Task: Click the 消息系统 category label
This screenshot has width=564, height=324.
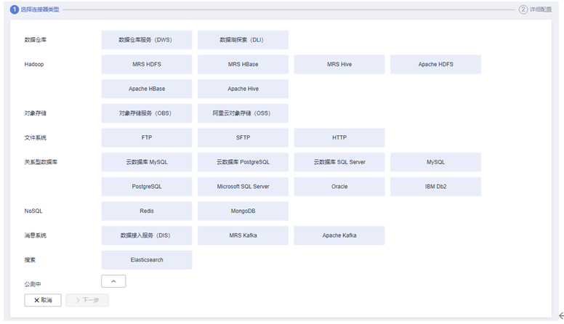Action: point(35,235)
